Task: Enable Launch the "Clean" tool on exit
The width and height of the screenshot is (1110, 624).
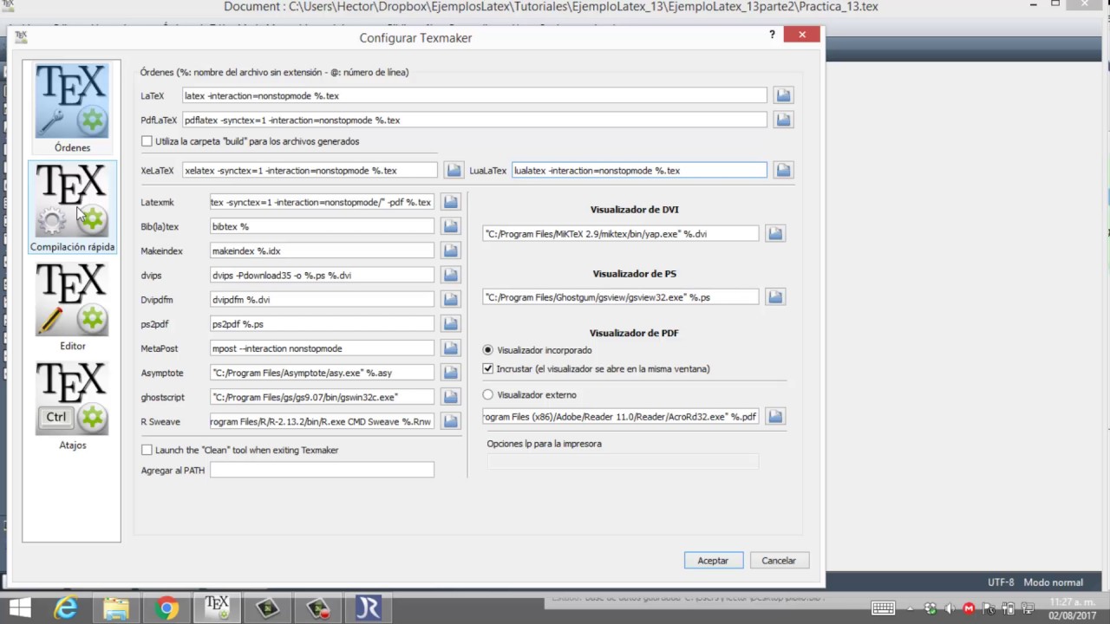Action: tap(147, 450)
